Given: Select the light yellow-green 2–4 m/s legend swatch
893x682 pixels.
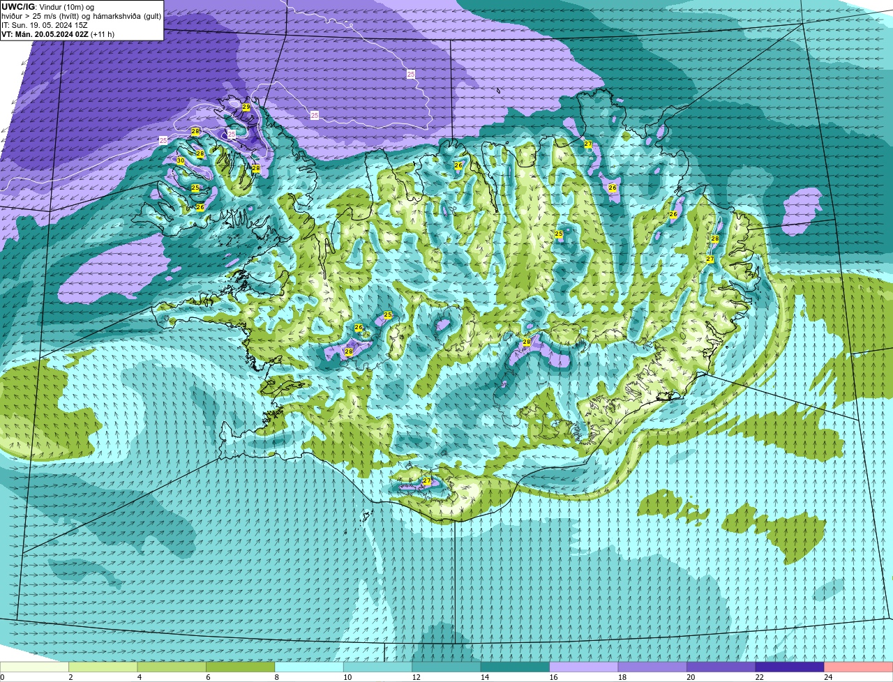Looking at the screenshot, I should [x=103, y=667].
